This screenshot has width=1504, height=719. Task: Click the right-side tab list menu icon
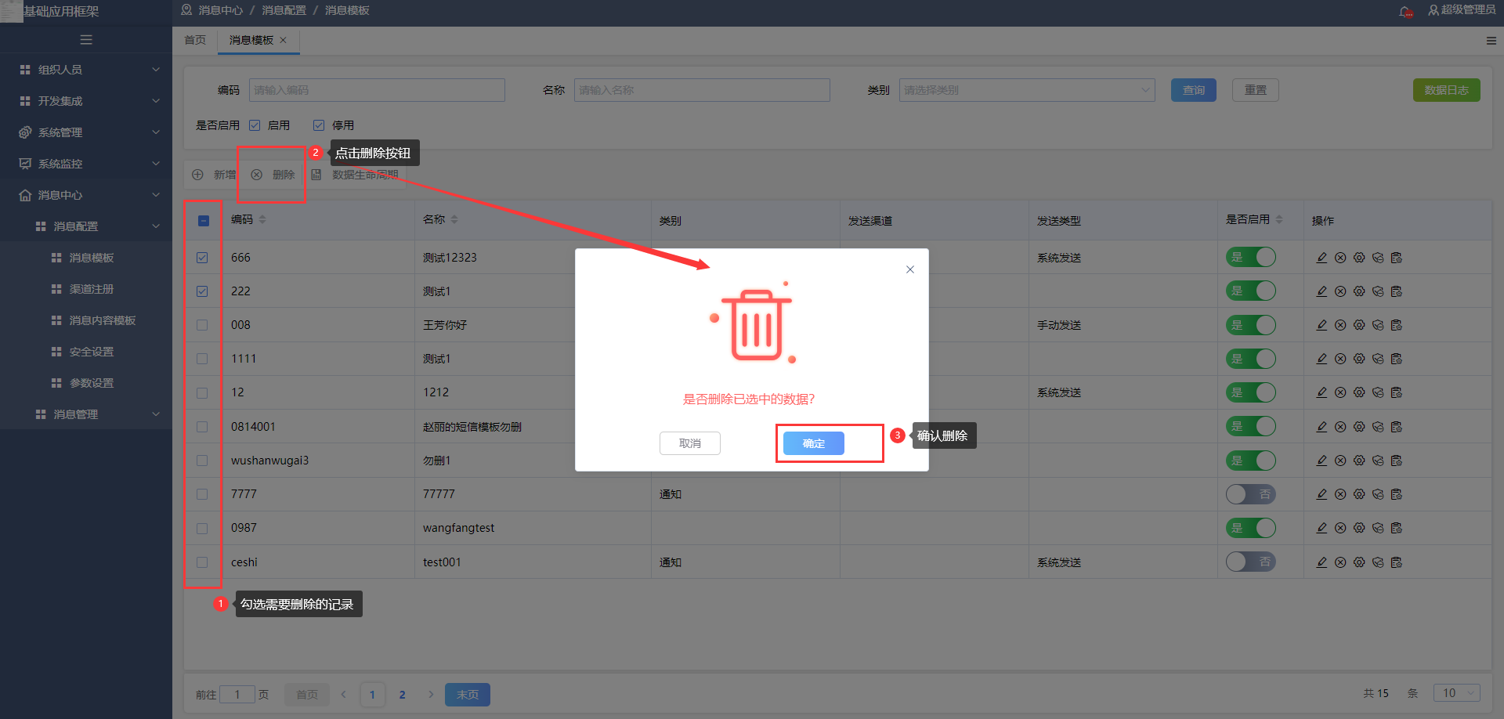click(x=1491, y=41)
